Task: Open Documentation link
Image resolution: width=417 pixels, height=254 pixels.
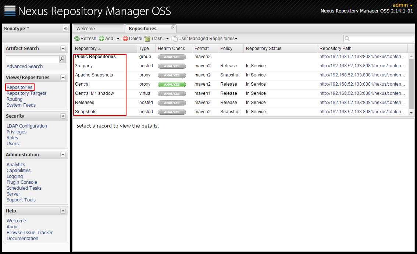Action: click(22, 239)
